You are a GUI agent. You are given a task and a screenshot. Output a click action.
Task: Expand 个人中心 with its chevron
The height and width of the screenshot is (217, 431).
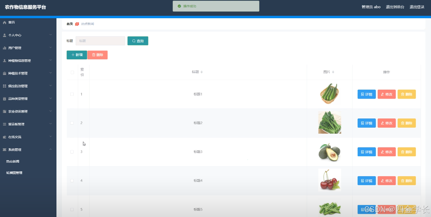[51, 35]
